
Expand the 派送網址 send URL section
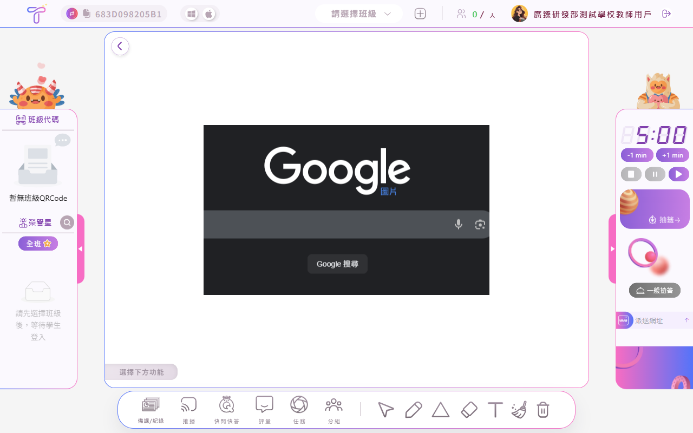[687, 320]
